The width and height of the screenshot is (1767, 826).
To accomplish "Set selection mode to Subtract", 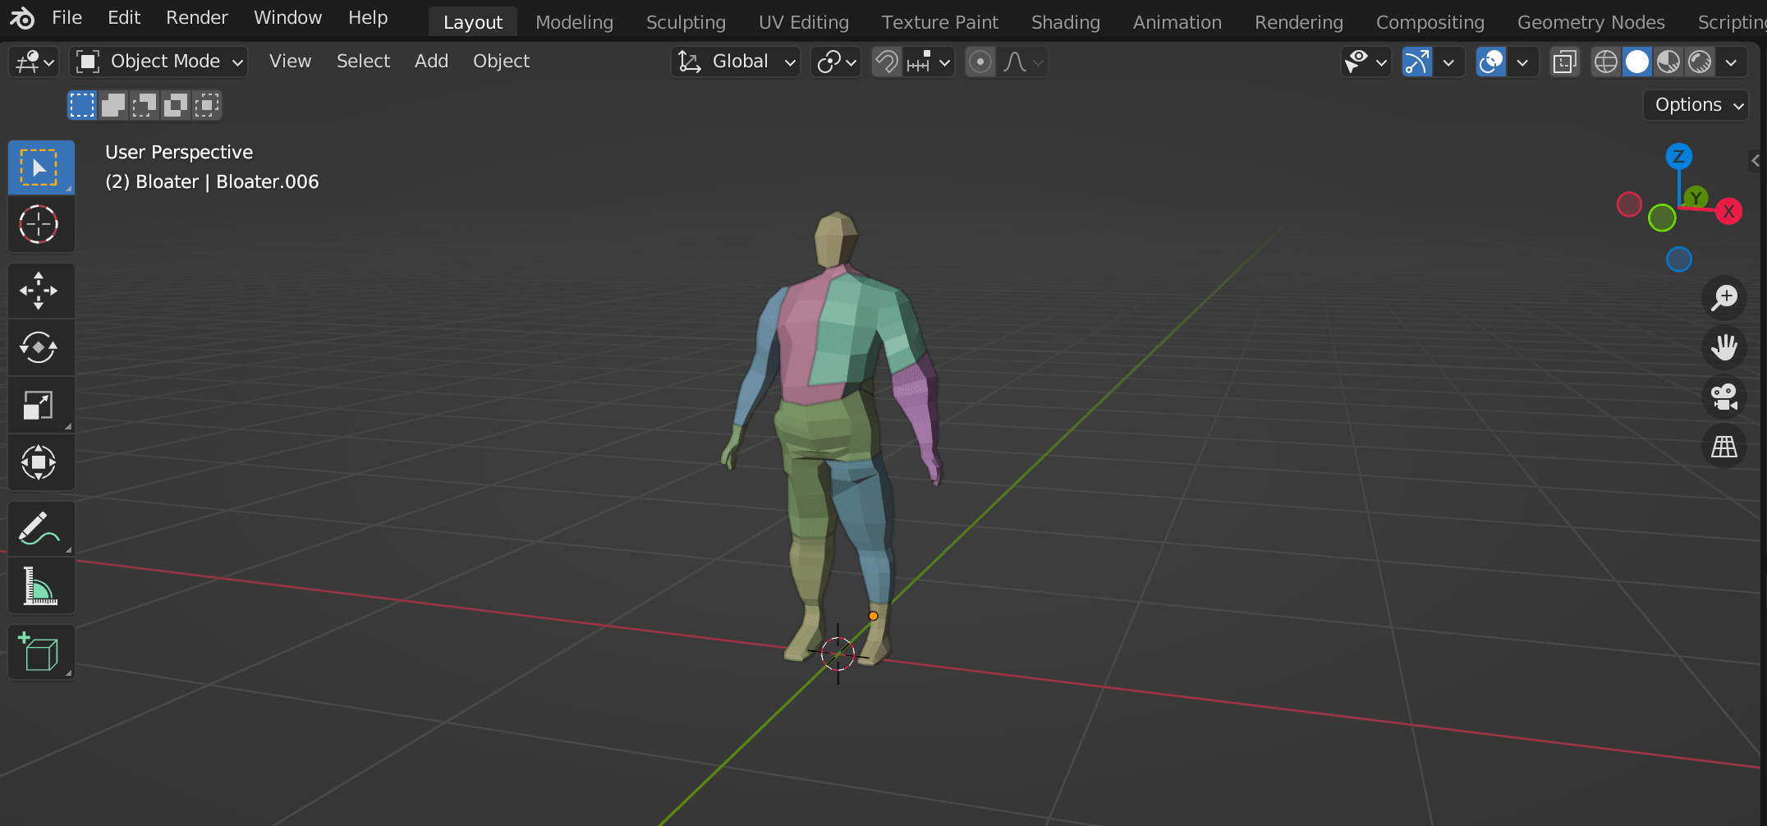I will 145,105.
